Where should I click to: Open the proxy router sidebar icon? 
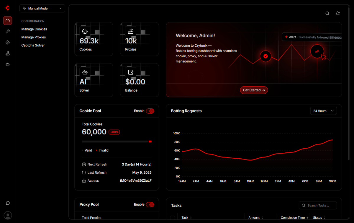[8, 53]
